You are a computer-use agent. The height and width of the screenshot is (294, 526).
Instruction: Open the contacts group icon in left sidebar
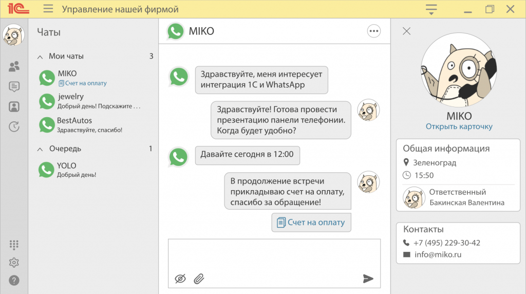tap(14, 66)
